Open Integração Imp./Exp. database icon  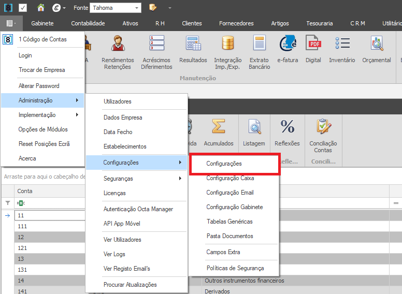click(228, 52)
